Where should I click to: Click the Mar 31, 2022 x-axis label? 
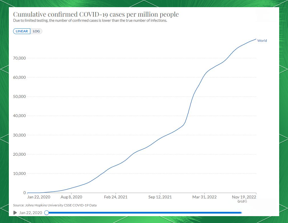click(205, 197)
